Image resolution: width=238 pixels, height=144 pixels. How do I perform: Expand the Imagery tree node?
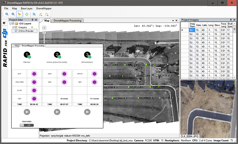(x=13, y=27)
